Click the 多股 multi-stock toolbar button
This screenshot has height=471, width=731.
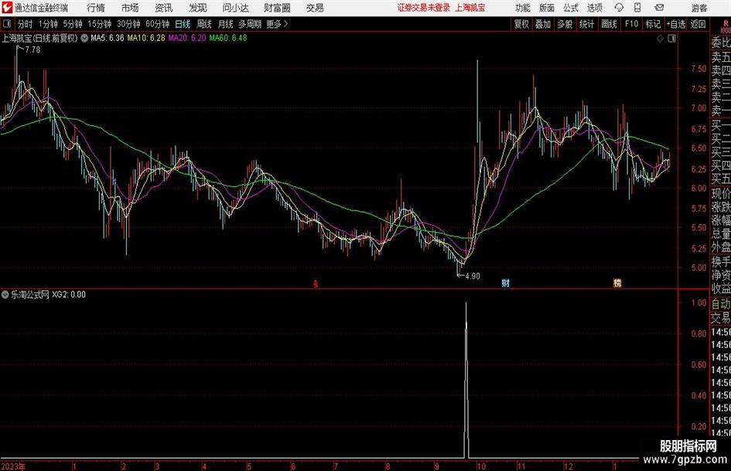click(x=565, y=24)
